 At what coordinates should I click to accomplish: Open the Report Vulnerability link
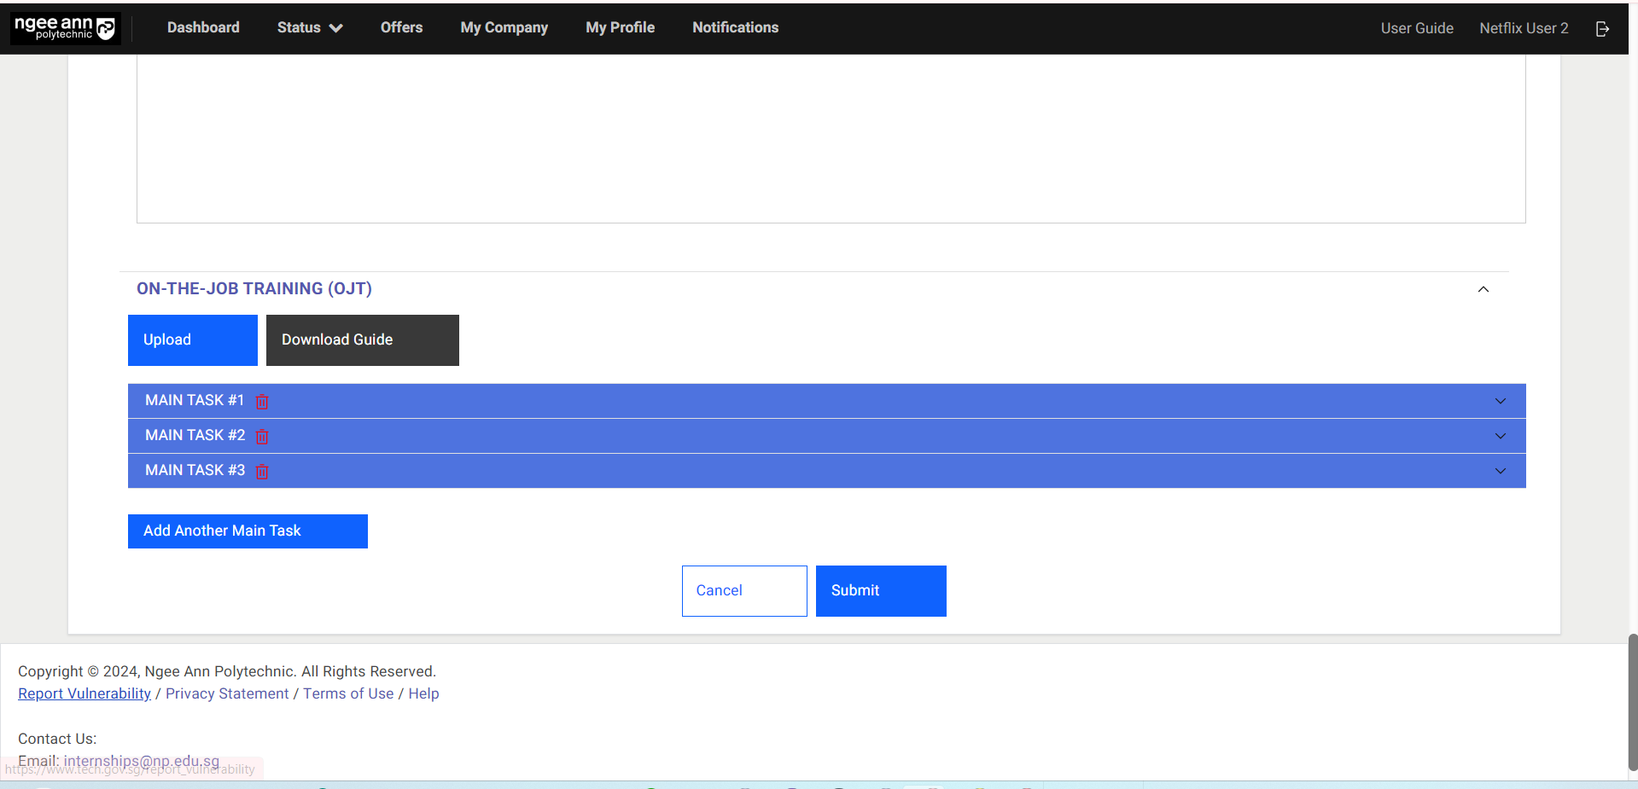point(85,694)
